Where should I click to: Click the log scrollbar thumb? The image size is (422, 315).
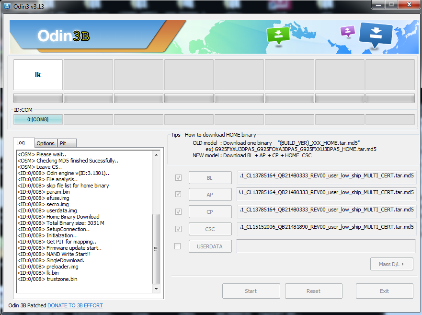tap(156, 249)
